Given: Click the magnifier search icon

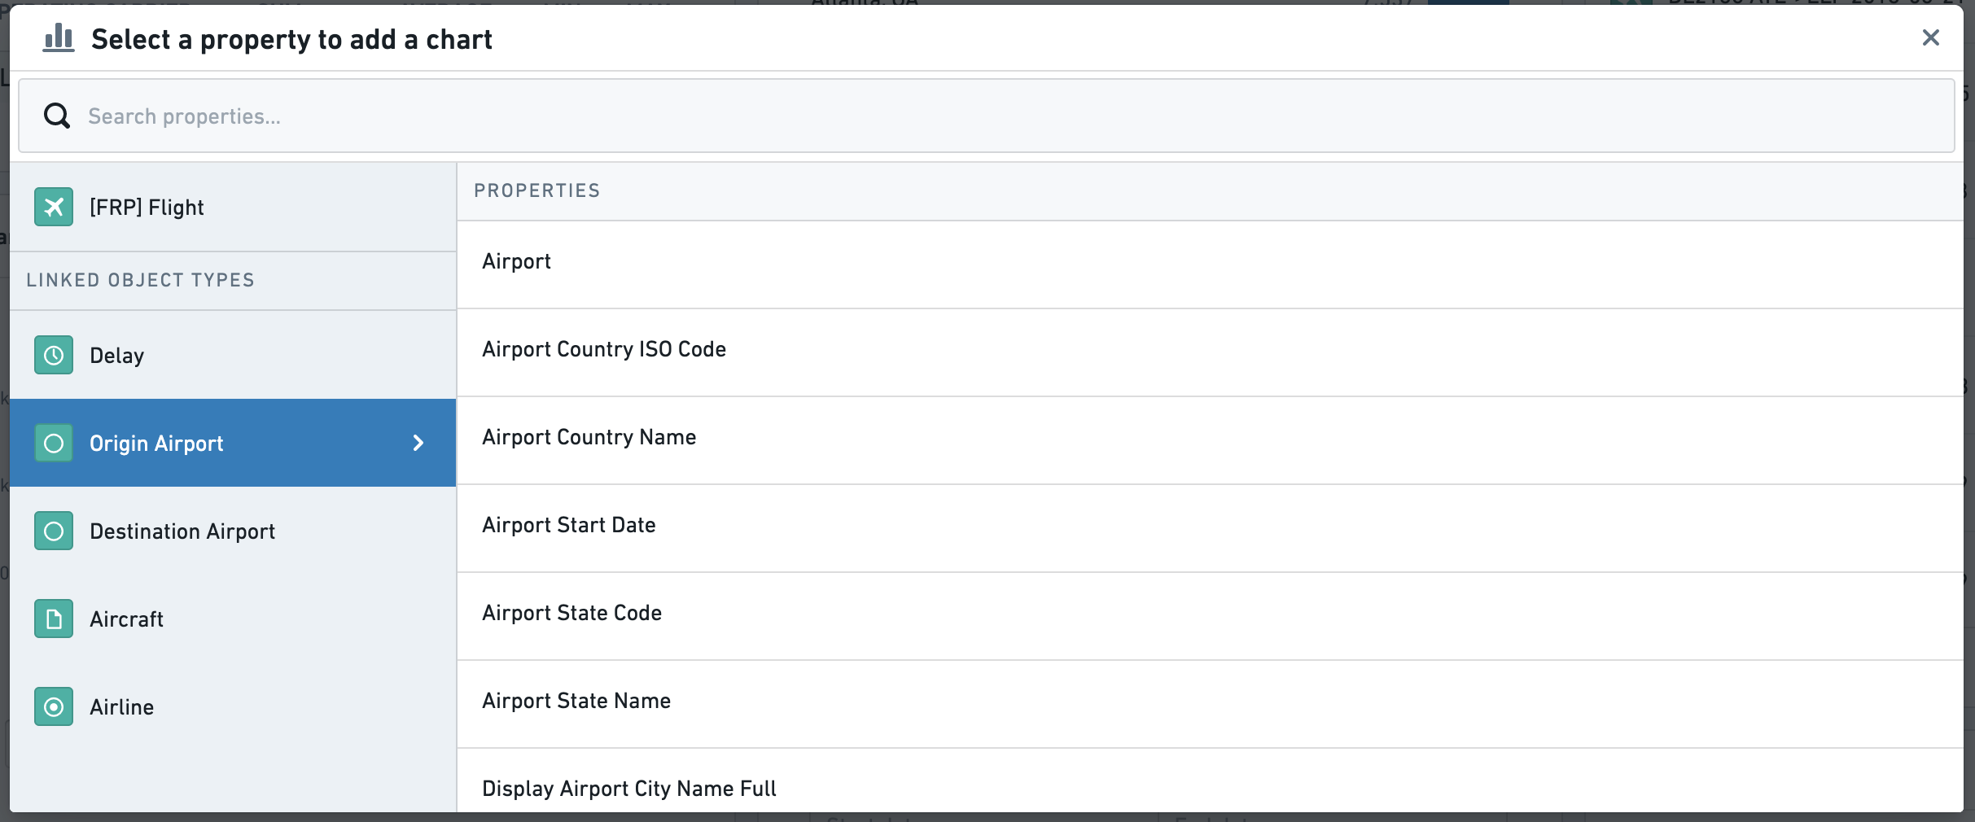Looking at the screenshot, I should 57,116.
